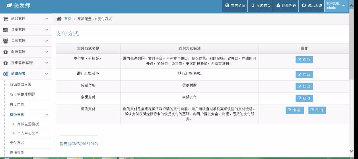Screen dimensions: 358x159
Task: Click the gift icon beside 互相营销管理
Action: tap(6, 63)
